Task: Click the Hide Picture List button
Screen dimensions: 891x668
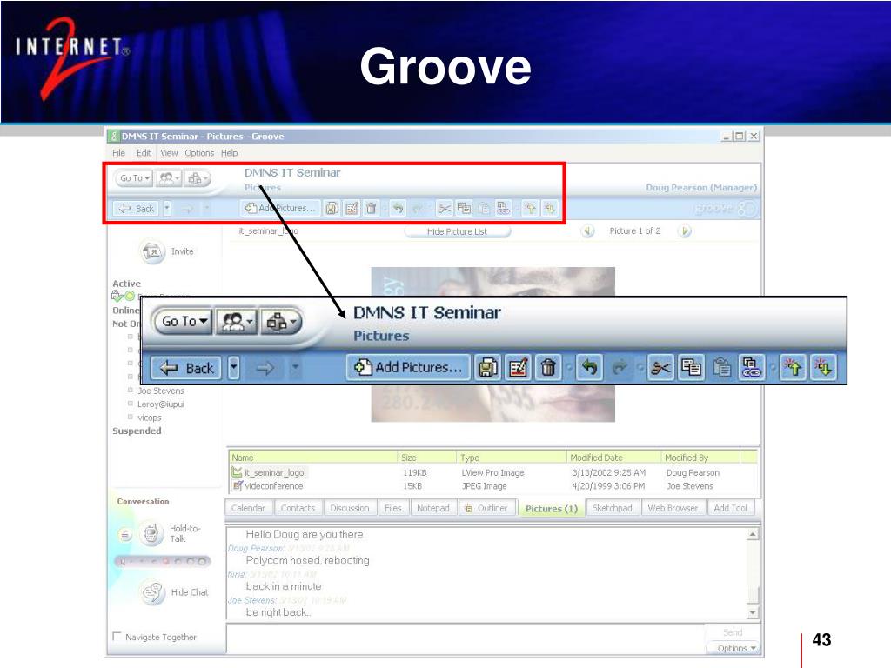Action: pos(458,231)
